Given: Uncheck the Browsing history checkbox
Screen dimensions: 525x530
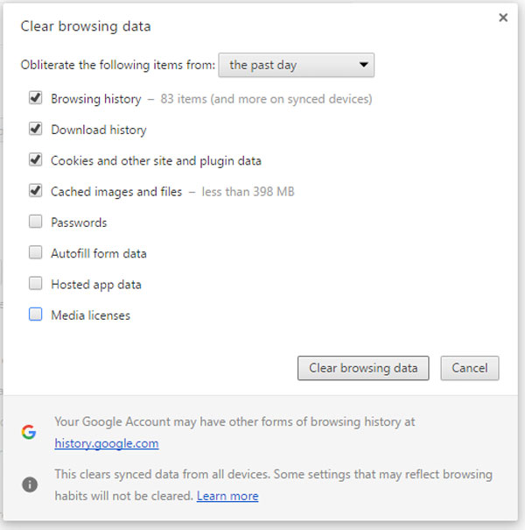Looking at the screenshot, I should tap(36, 99).
